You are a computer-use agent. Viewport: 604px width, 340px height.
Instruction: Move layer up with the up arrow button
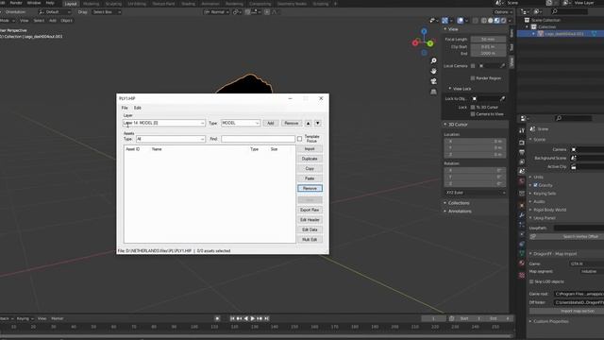tap(309, 123)
